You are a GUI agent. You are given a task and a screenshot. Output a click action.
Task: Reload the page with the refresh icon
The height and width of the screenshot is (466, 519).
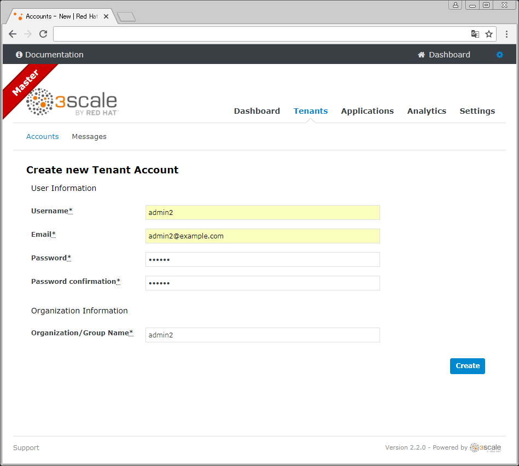[43, 34]
